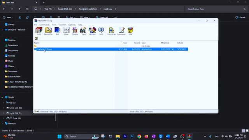This screenshot has height=140, width=249.
Task: Open Firefox from taskbar
Action: coord(146,136)
